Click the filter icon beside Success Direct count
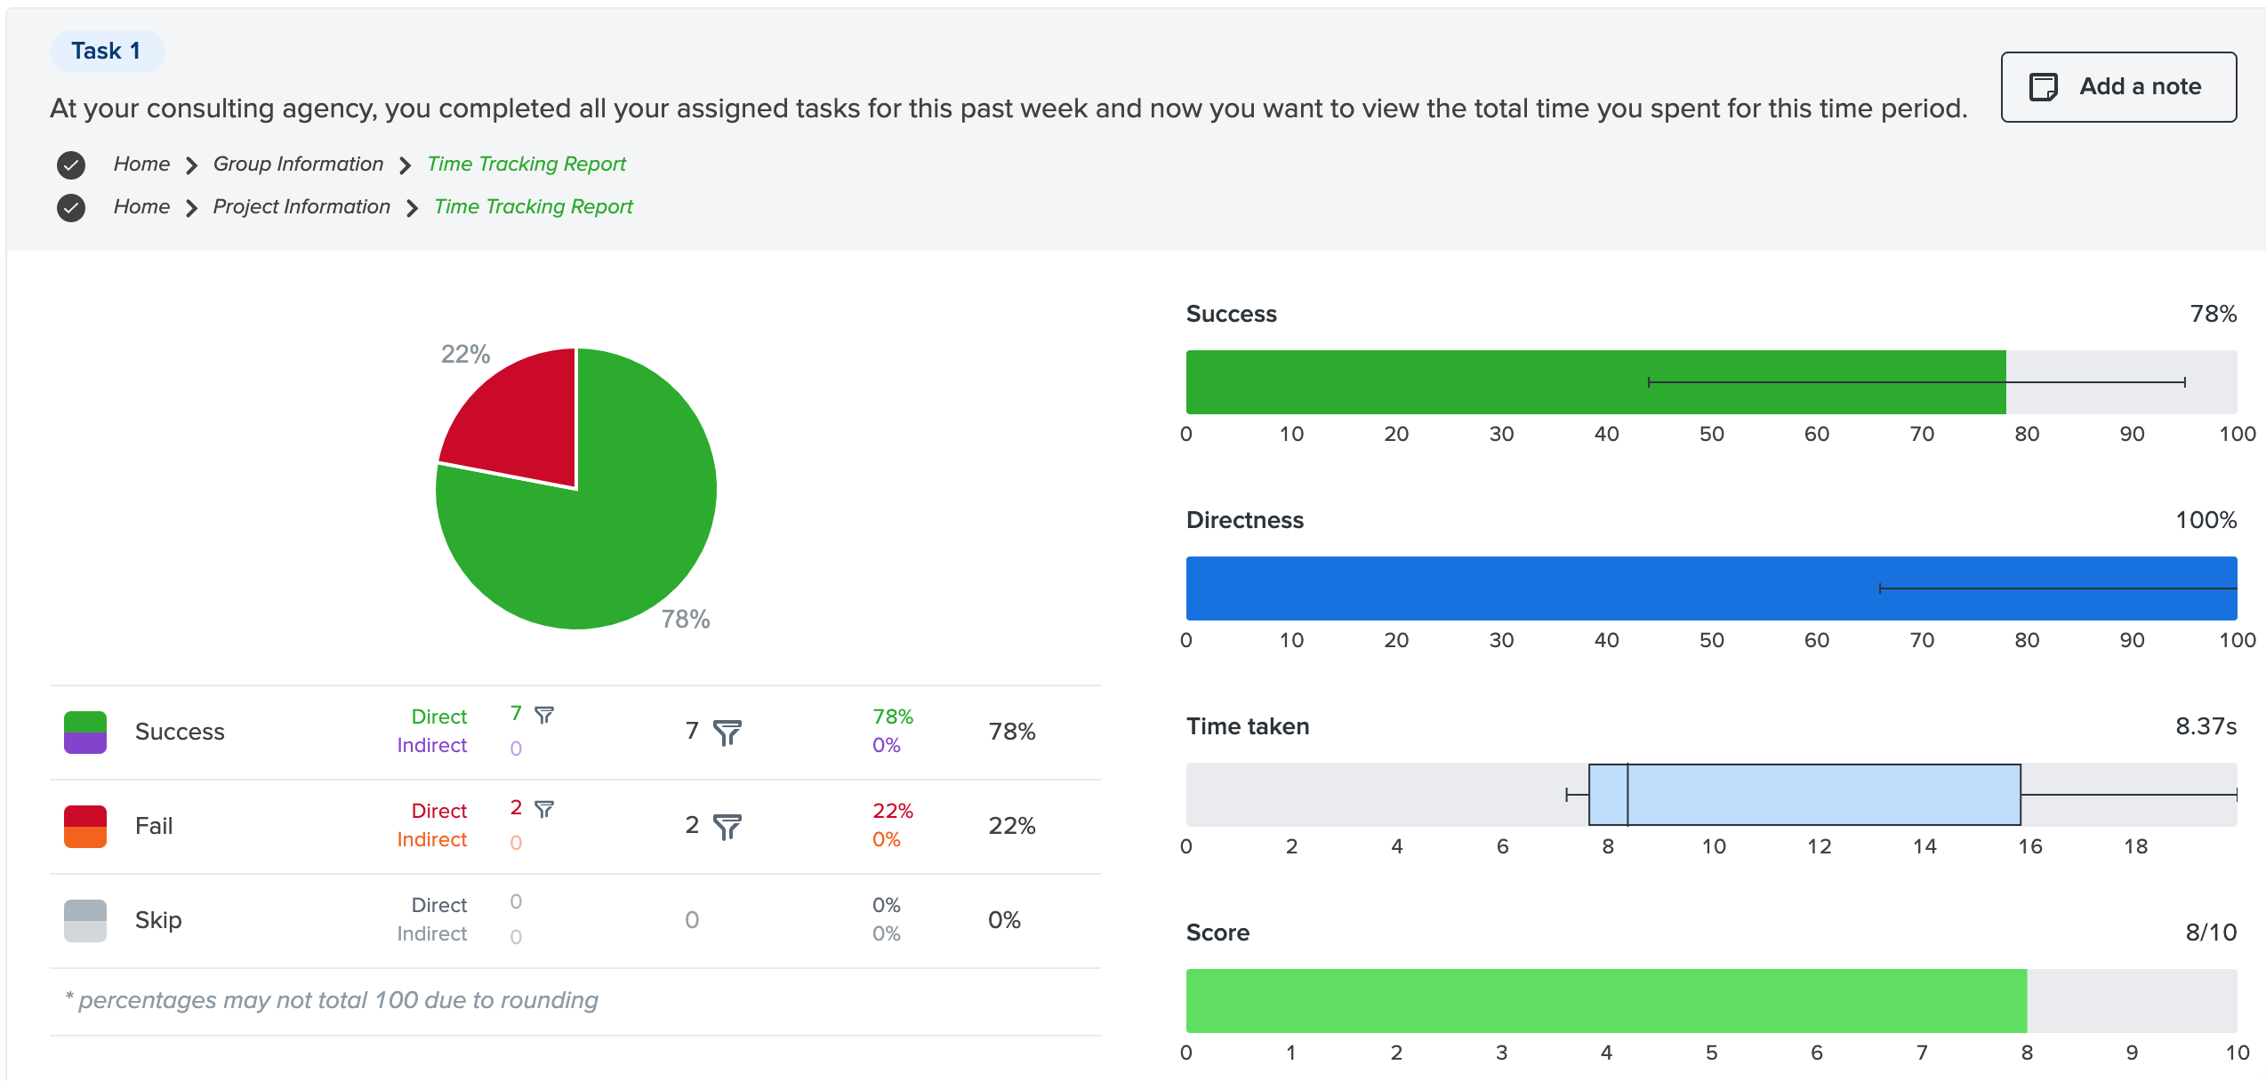 tap(544, 715)
